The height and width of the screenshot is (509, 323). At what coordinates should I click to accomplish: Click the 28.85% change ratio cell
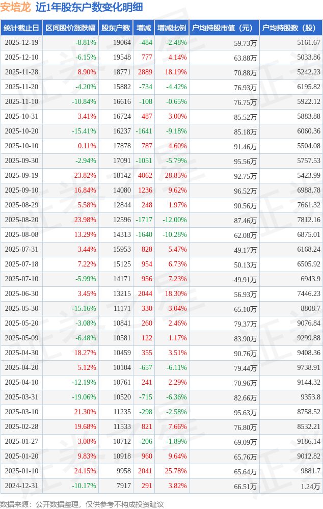[x=176, y=176]
